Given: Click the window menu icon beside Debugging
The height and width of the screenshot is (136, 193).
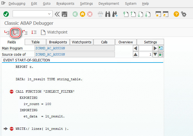Looking at the screenshot, I should (x=3, y=3).
